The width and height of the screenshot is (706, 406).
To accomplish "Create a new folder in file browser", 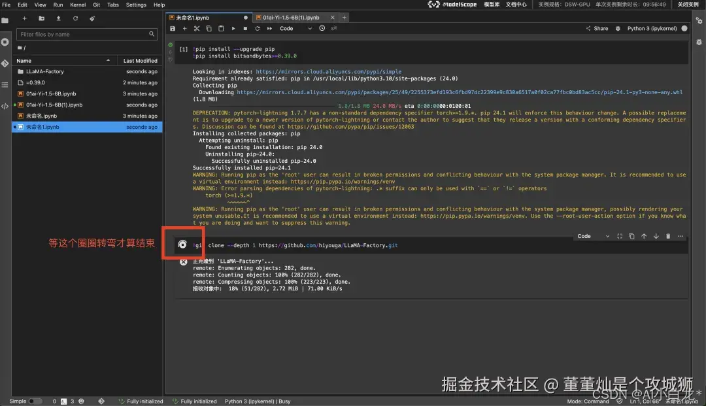I will [x=41, y=18].
